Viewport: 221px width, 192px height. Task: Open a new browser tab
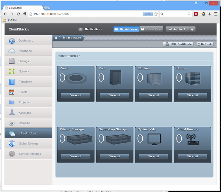tap(47, 8)
